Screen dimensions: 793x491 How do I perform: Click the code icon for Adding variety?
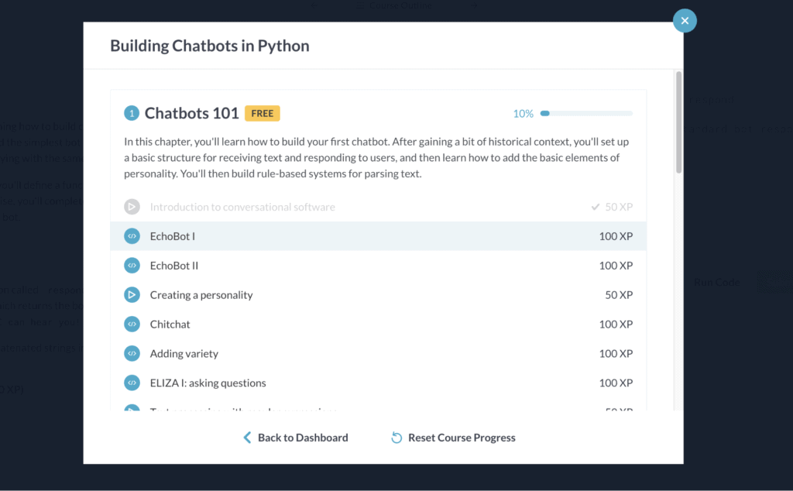pyautogui.click(x=132, y=353)
